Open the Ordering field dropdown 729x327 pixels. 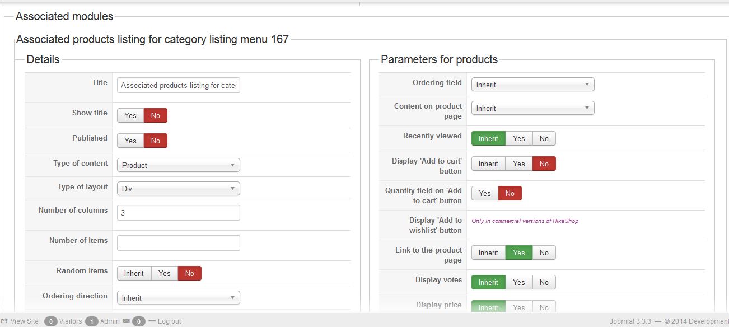[x=532, y=85]
